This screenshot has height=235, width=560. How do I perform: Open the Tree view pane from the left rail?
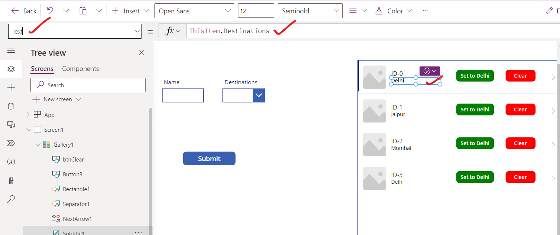click(x=11, y=69)
